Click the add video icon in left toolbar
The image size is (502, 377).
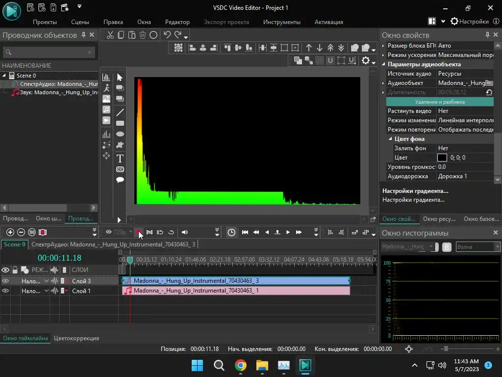[x=106, y=121]
